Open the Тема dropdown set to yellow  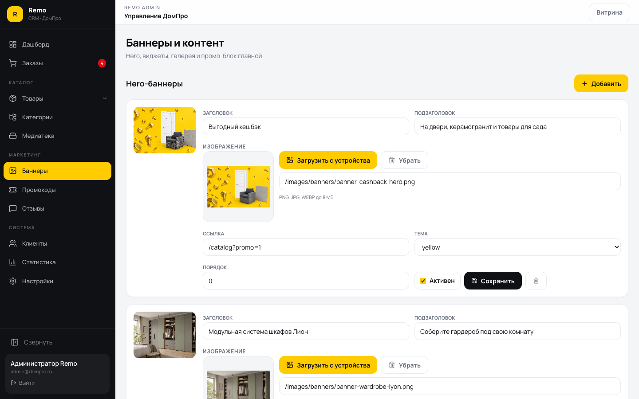517,247
